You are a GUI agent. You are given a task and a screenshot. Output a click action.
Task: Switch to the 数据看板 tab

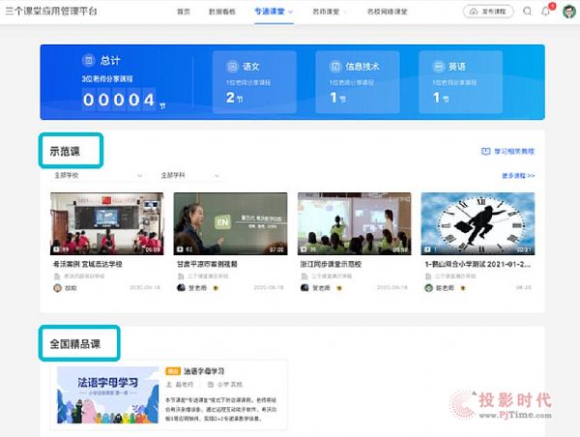(223, 12)
